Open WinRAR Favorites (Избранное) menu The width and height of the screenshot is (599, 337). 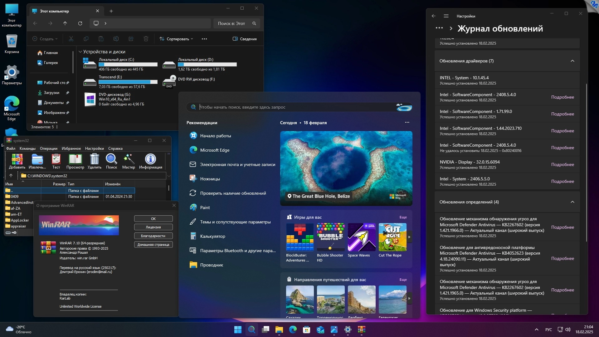[71, 149]
